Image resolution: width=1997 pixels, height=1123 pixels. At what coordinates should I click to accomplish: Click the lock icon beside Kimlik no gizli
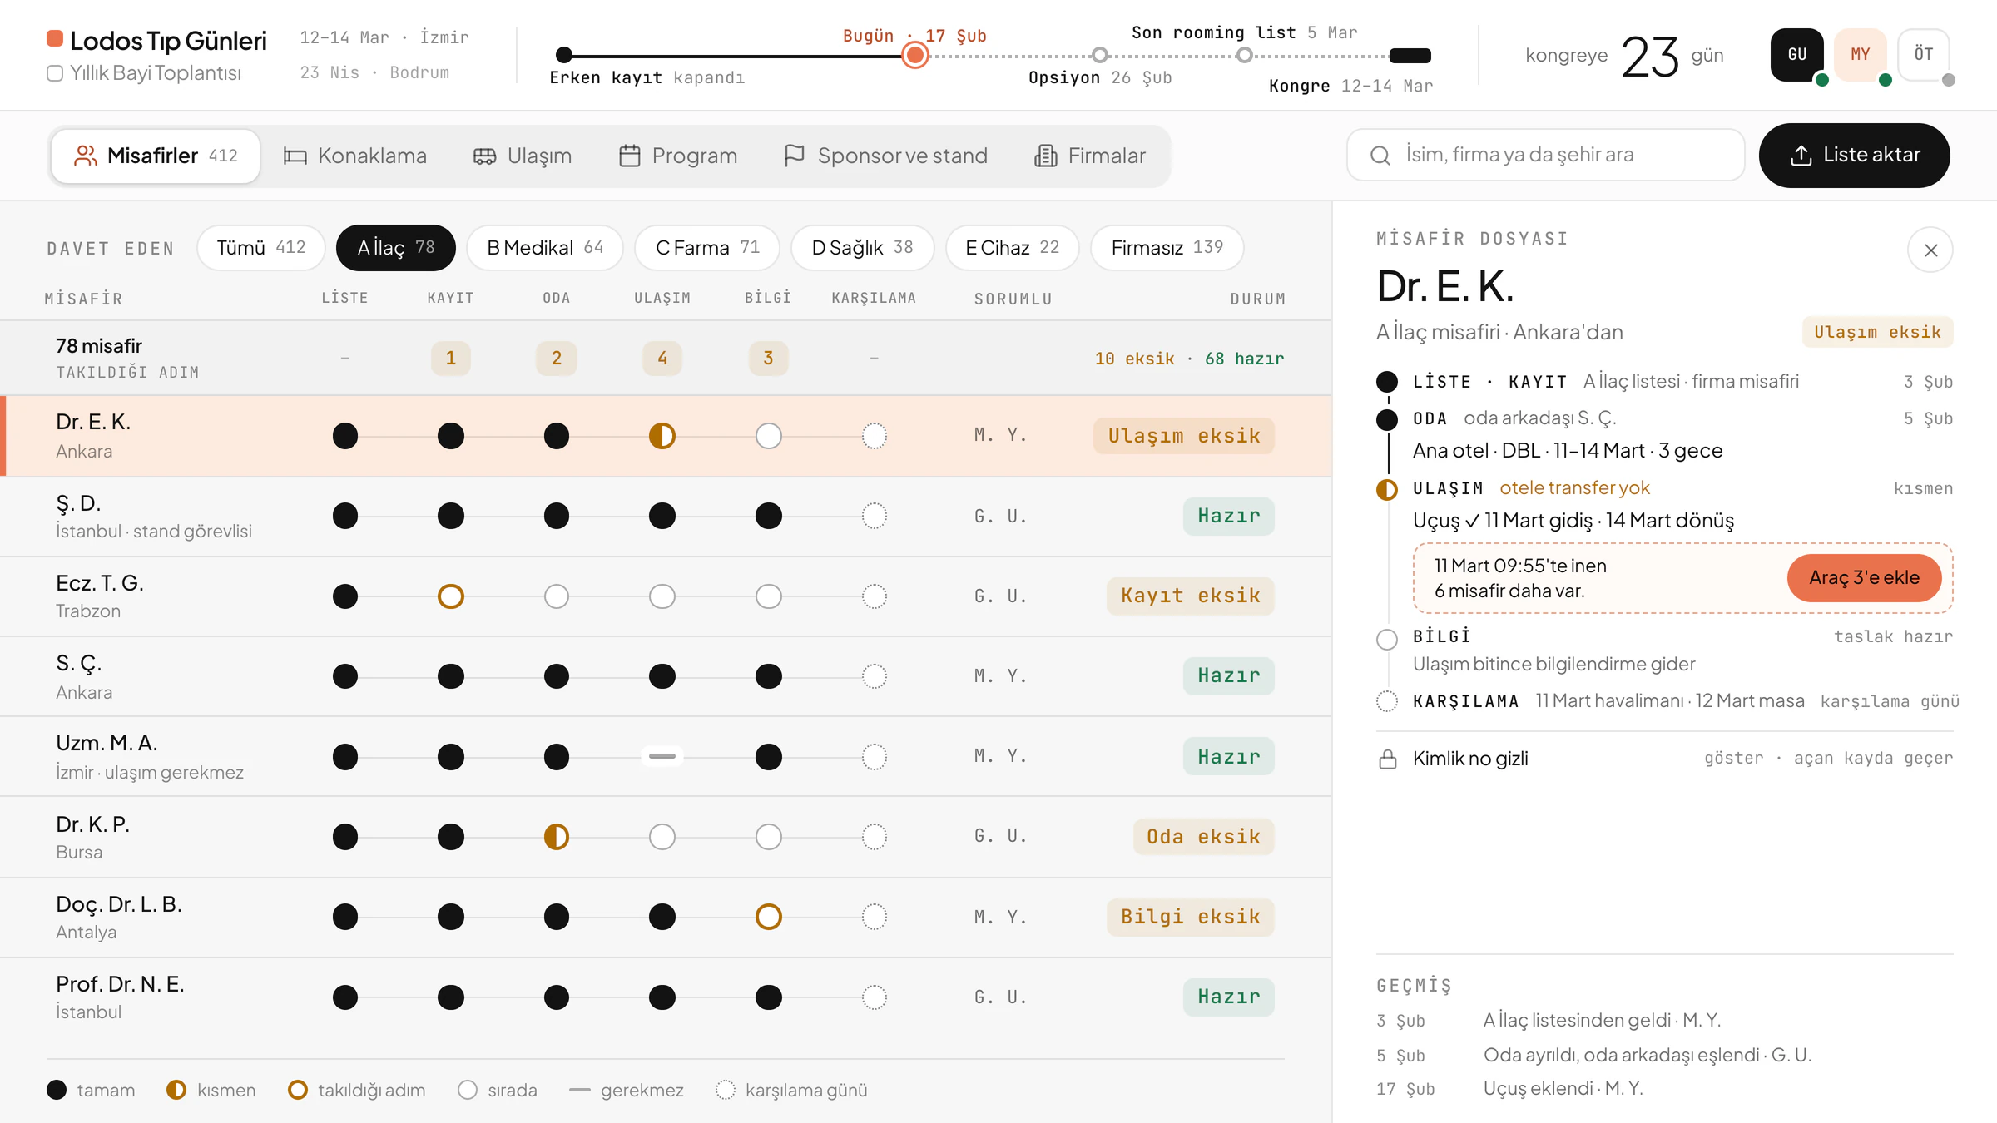(x=1388, y=759)
